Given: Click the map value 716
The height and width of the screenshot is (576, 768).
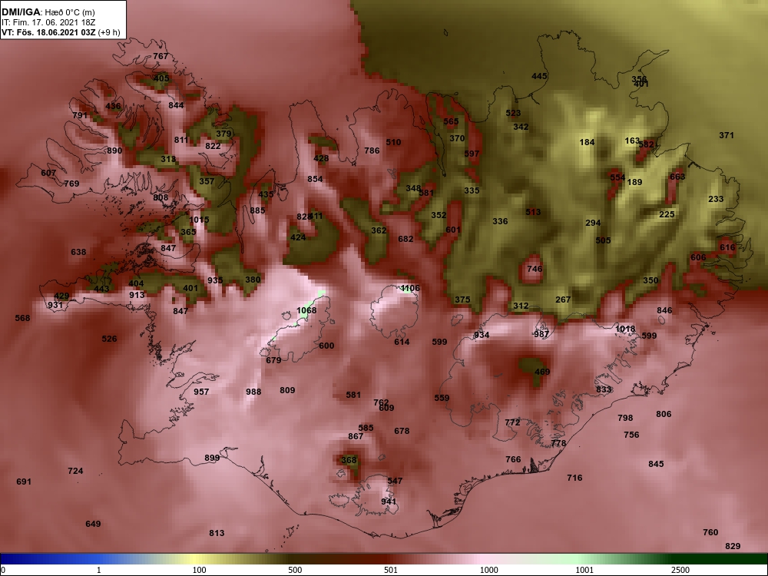Looking at the screenshot, I should [574, 478].
